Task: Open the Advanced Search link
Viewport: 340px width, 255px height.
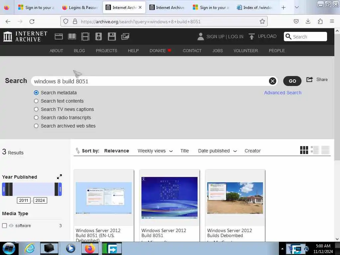Action: pyautogui.click(x=283, y=93)
